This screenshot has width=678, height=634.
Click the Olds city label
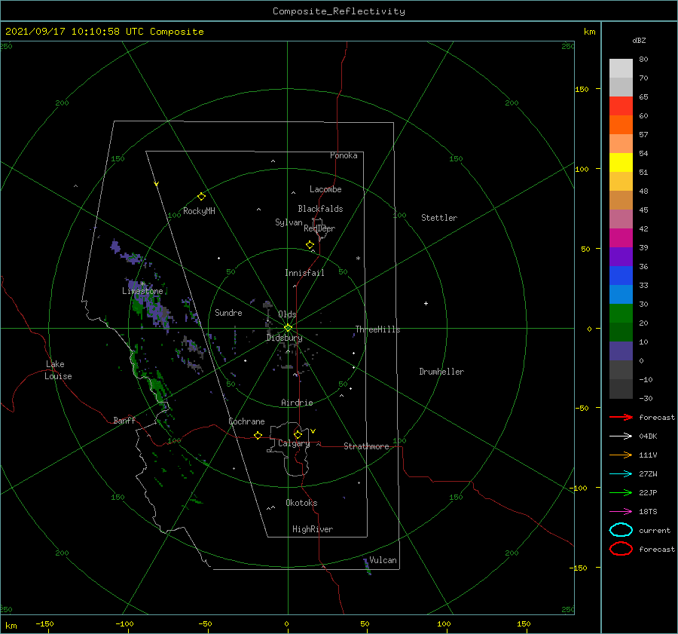pyautogui.click(x=287, y=314)
